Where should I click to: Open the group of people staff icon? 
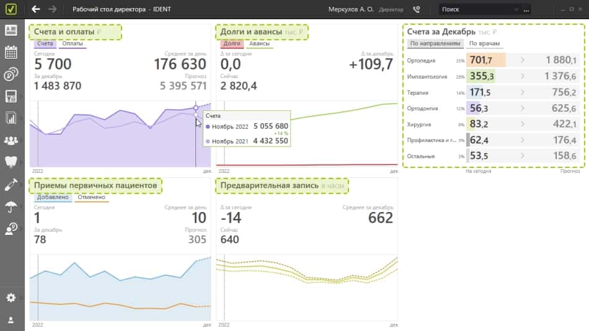(11, 141)
